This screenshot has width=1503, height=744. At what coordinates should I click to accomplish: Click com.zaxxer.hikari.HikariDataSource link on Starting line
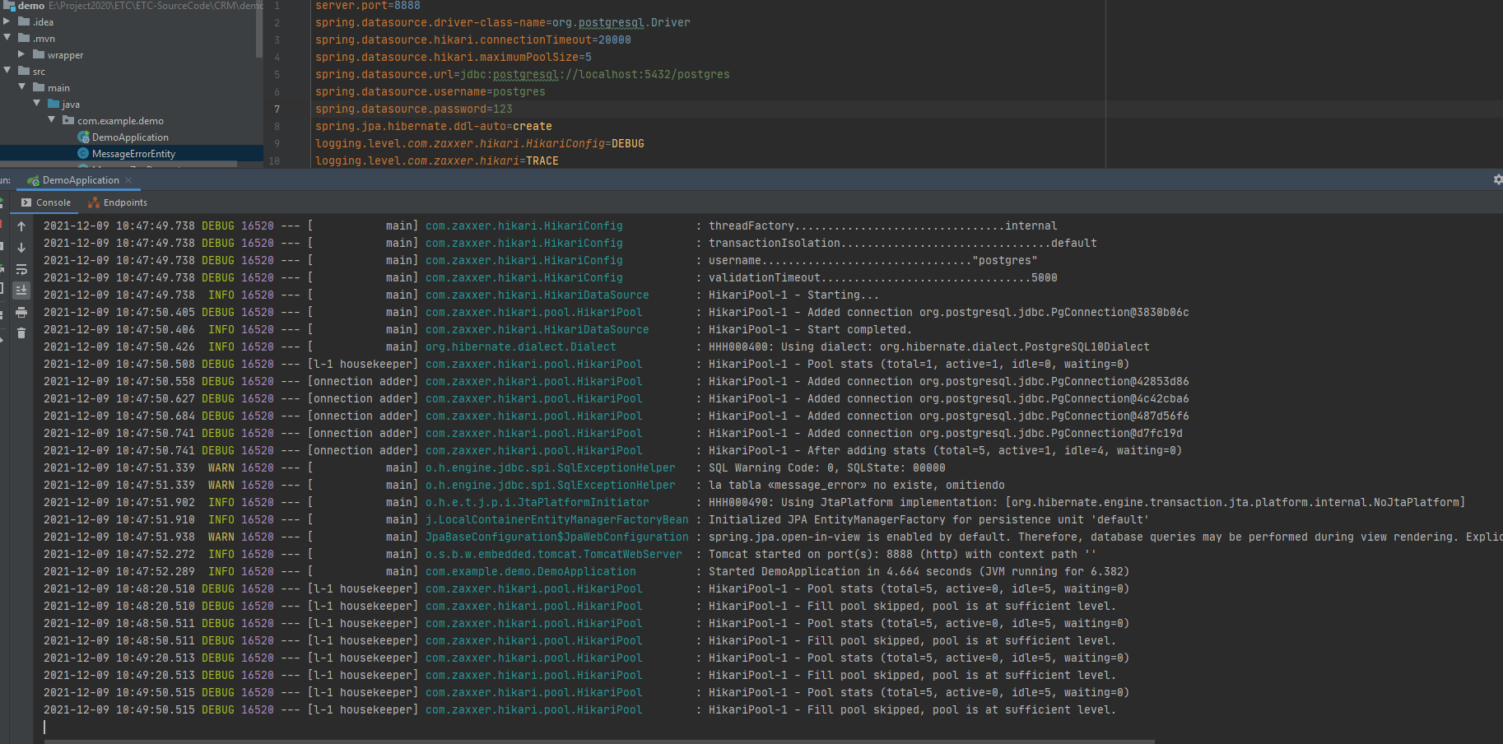[x=537, y=295]
